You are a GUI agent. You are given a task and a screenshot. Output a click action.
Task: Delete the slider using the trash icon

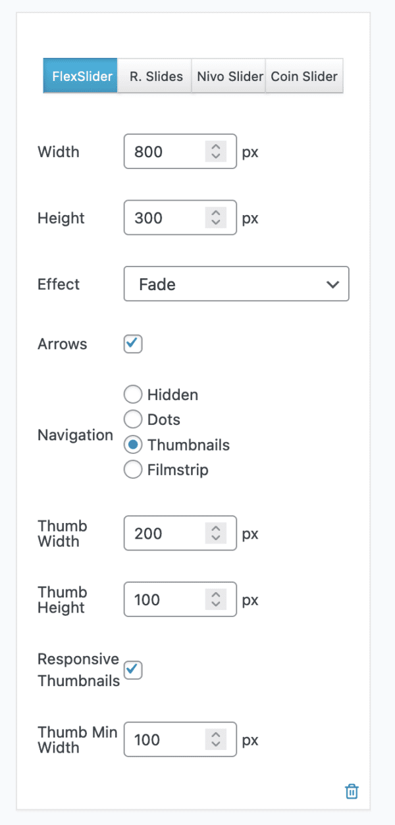pos(352,791)
